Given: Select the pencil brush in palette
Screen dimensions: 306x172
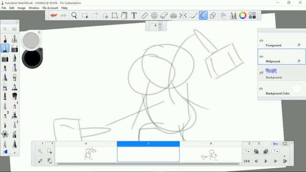Looking at the screenshot, I should pos(5,39).
